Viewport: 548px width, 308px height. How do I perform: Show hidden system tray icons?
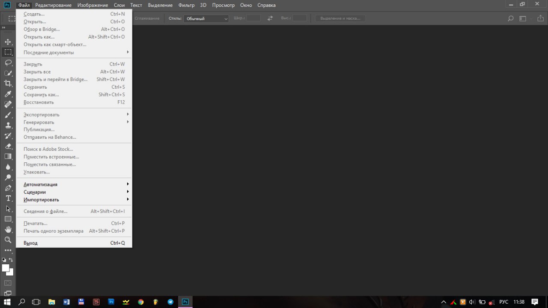pos(444,302)
